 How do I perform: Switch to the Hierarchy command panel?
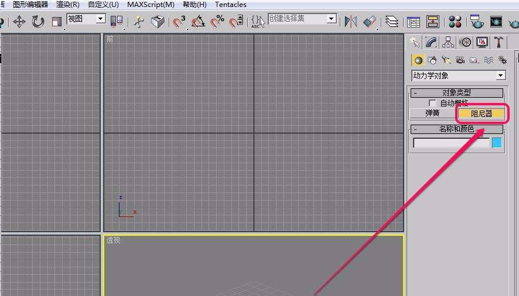tap(448, 42)
